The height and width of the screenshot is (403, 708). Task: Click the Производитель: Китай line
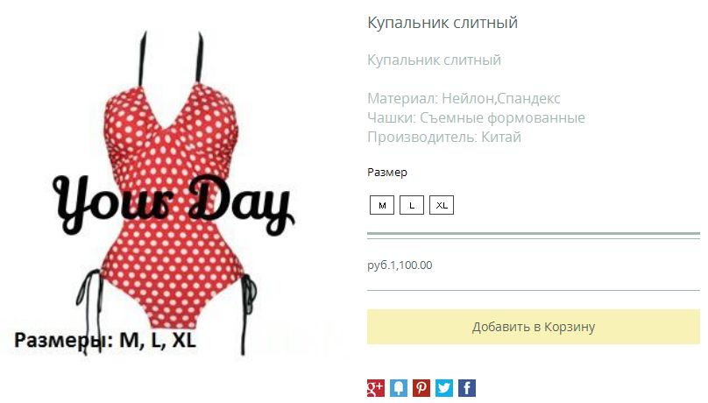tap(444, 137)
